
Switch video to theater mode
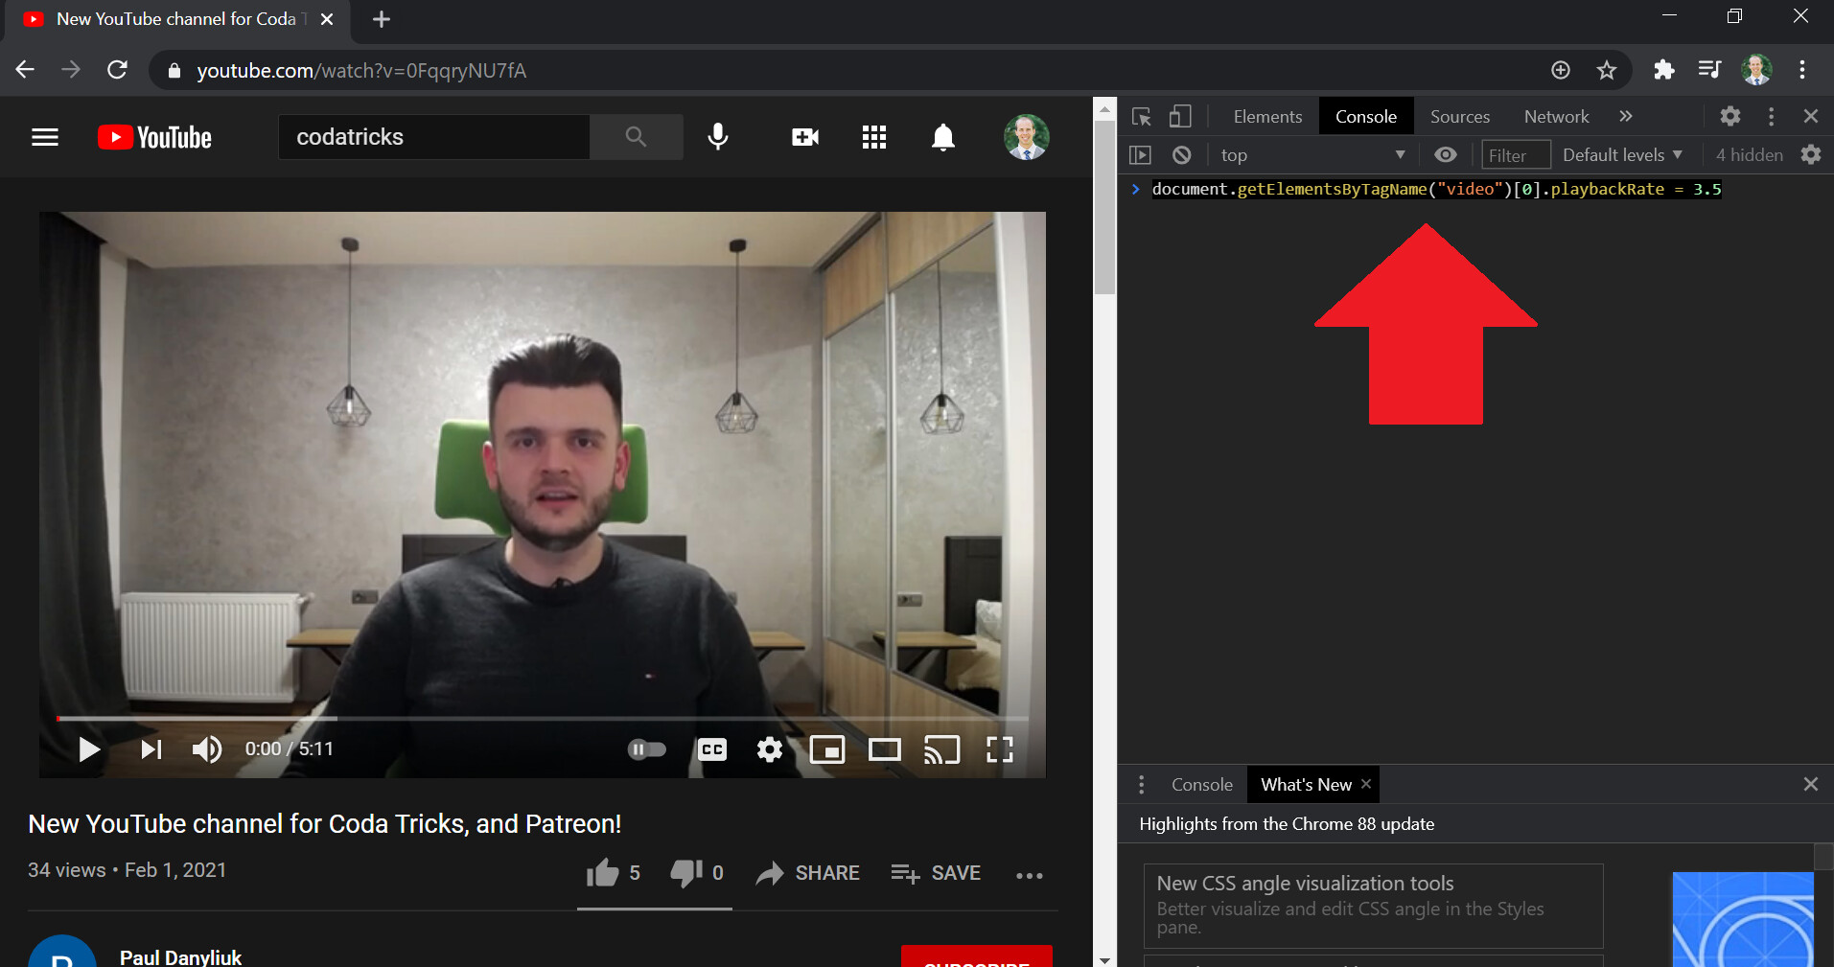(885, 748)
